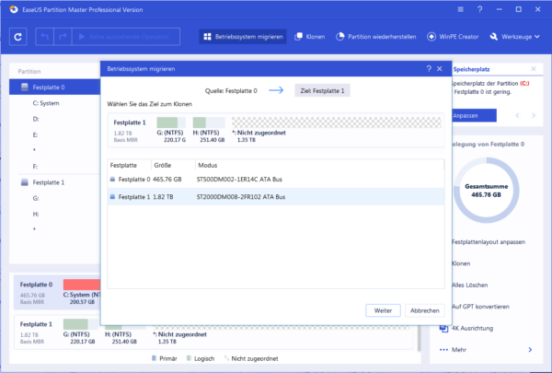
Task: Select C: System in partition tree
Action: 46,103
